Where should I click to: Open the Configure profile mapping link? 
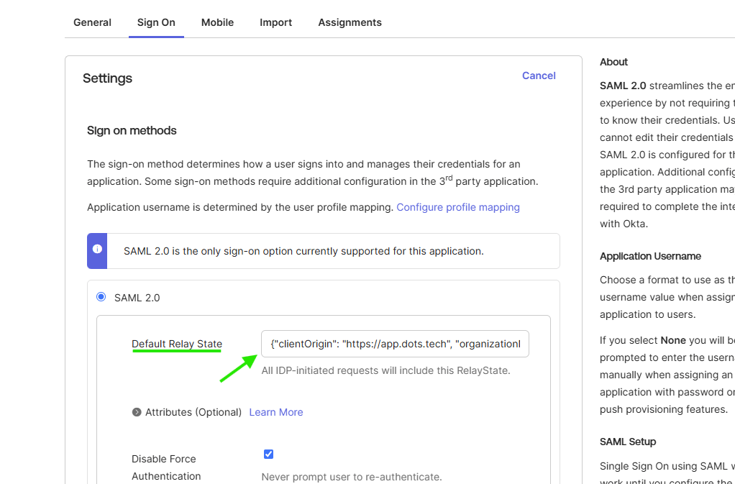point(458,207)
